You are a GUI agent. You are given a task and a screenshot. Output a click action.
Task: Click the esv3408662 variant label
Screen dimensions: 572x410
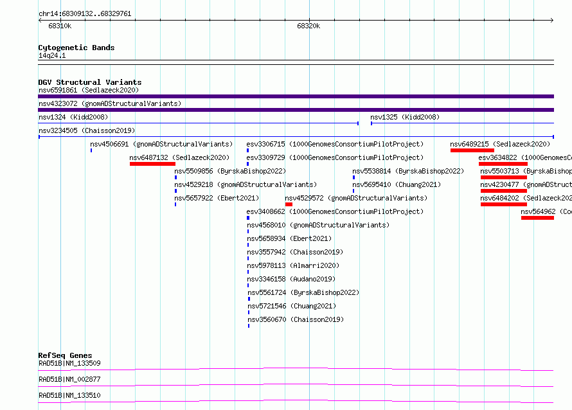[335, 211]
